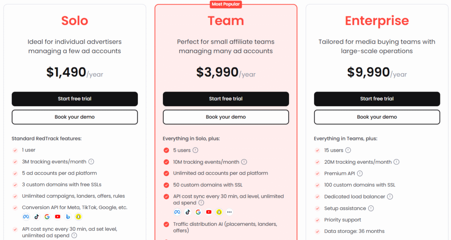This screenshot has height=240, width=451.
Task: Click the Most Popular badge
Action: pos(226,4)
